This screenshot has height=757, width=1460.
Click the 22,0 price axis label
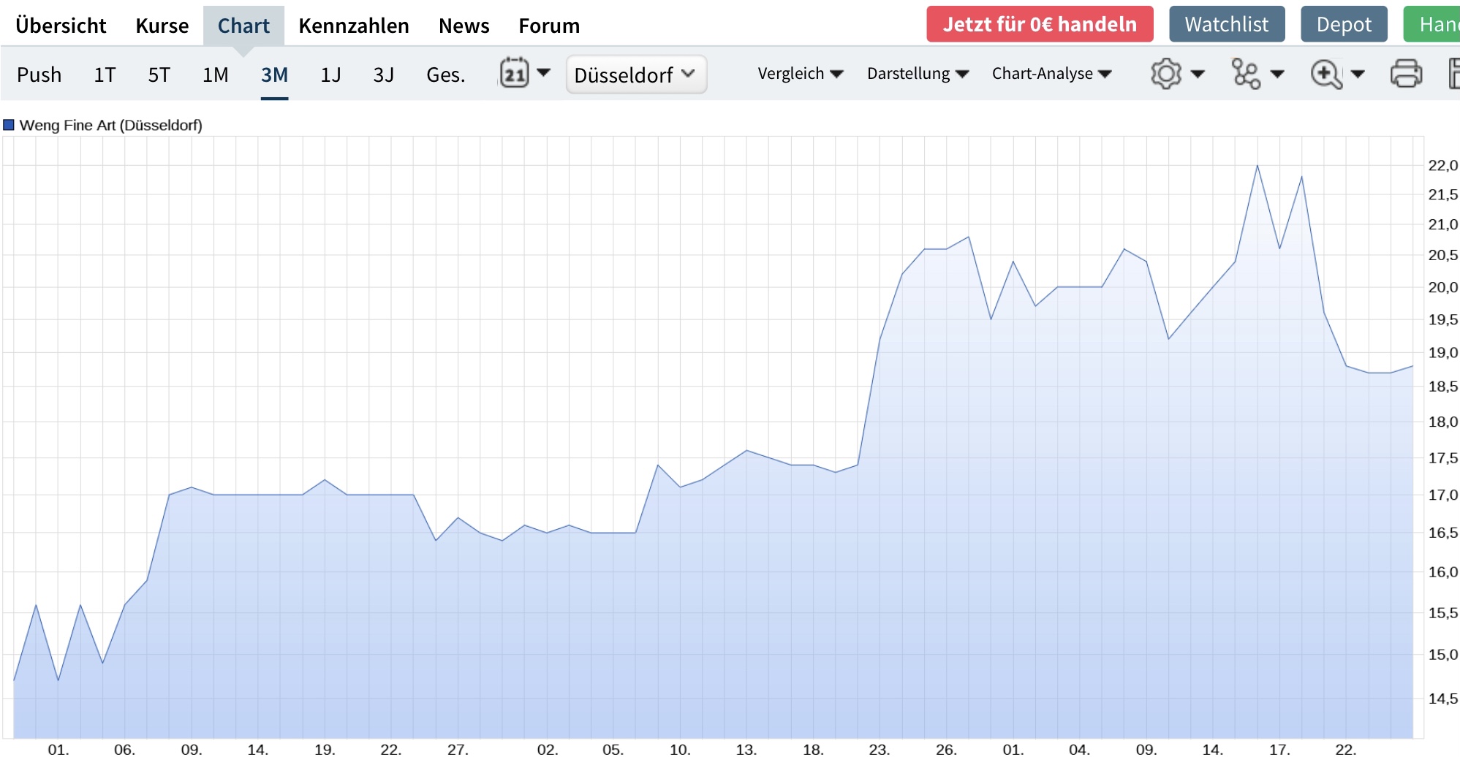point(1443,165)
